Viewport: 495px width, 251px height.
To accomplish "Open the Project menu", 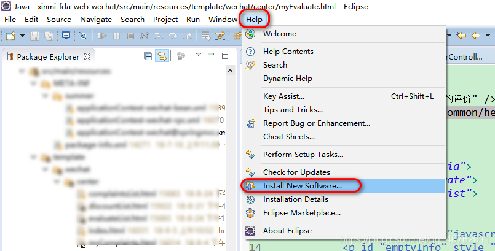I will click(x=165, y=20).
